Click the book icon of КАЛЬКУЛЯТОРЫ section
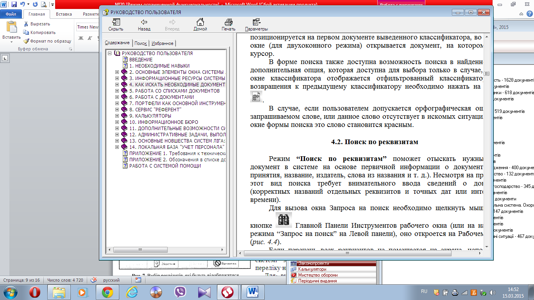The height and width of the screenshot is (300, 534). point(125,116)
